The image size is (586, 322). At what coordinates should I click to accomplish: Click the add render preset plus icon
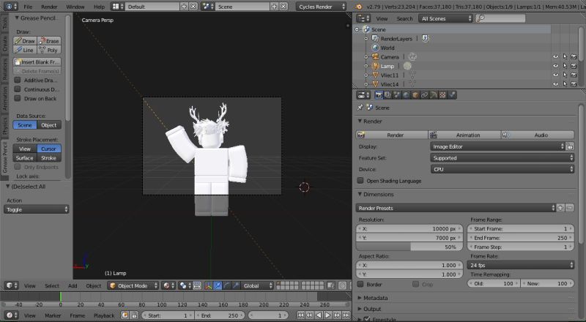(x=560, y=208)
